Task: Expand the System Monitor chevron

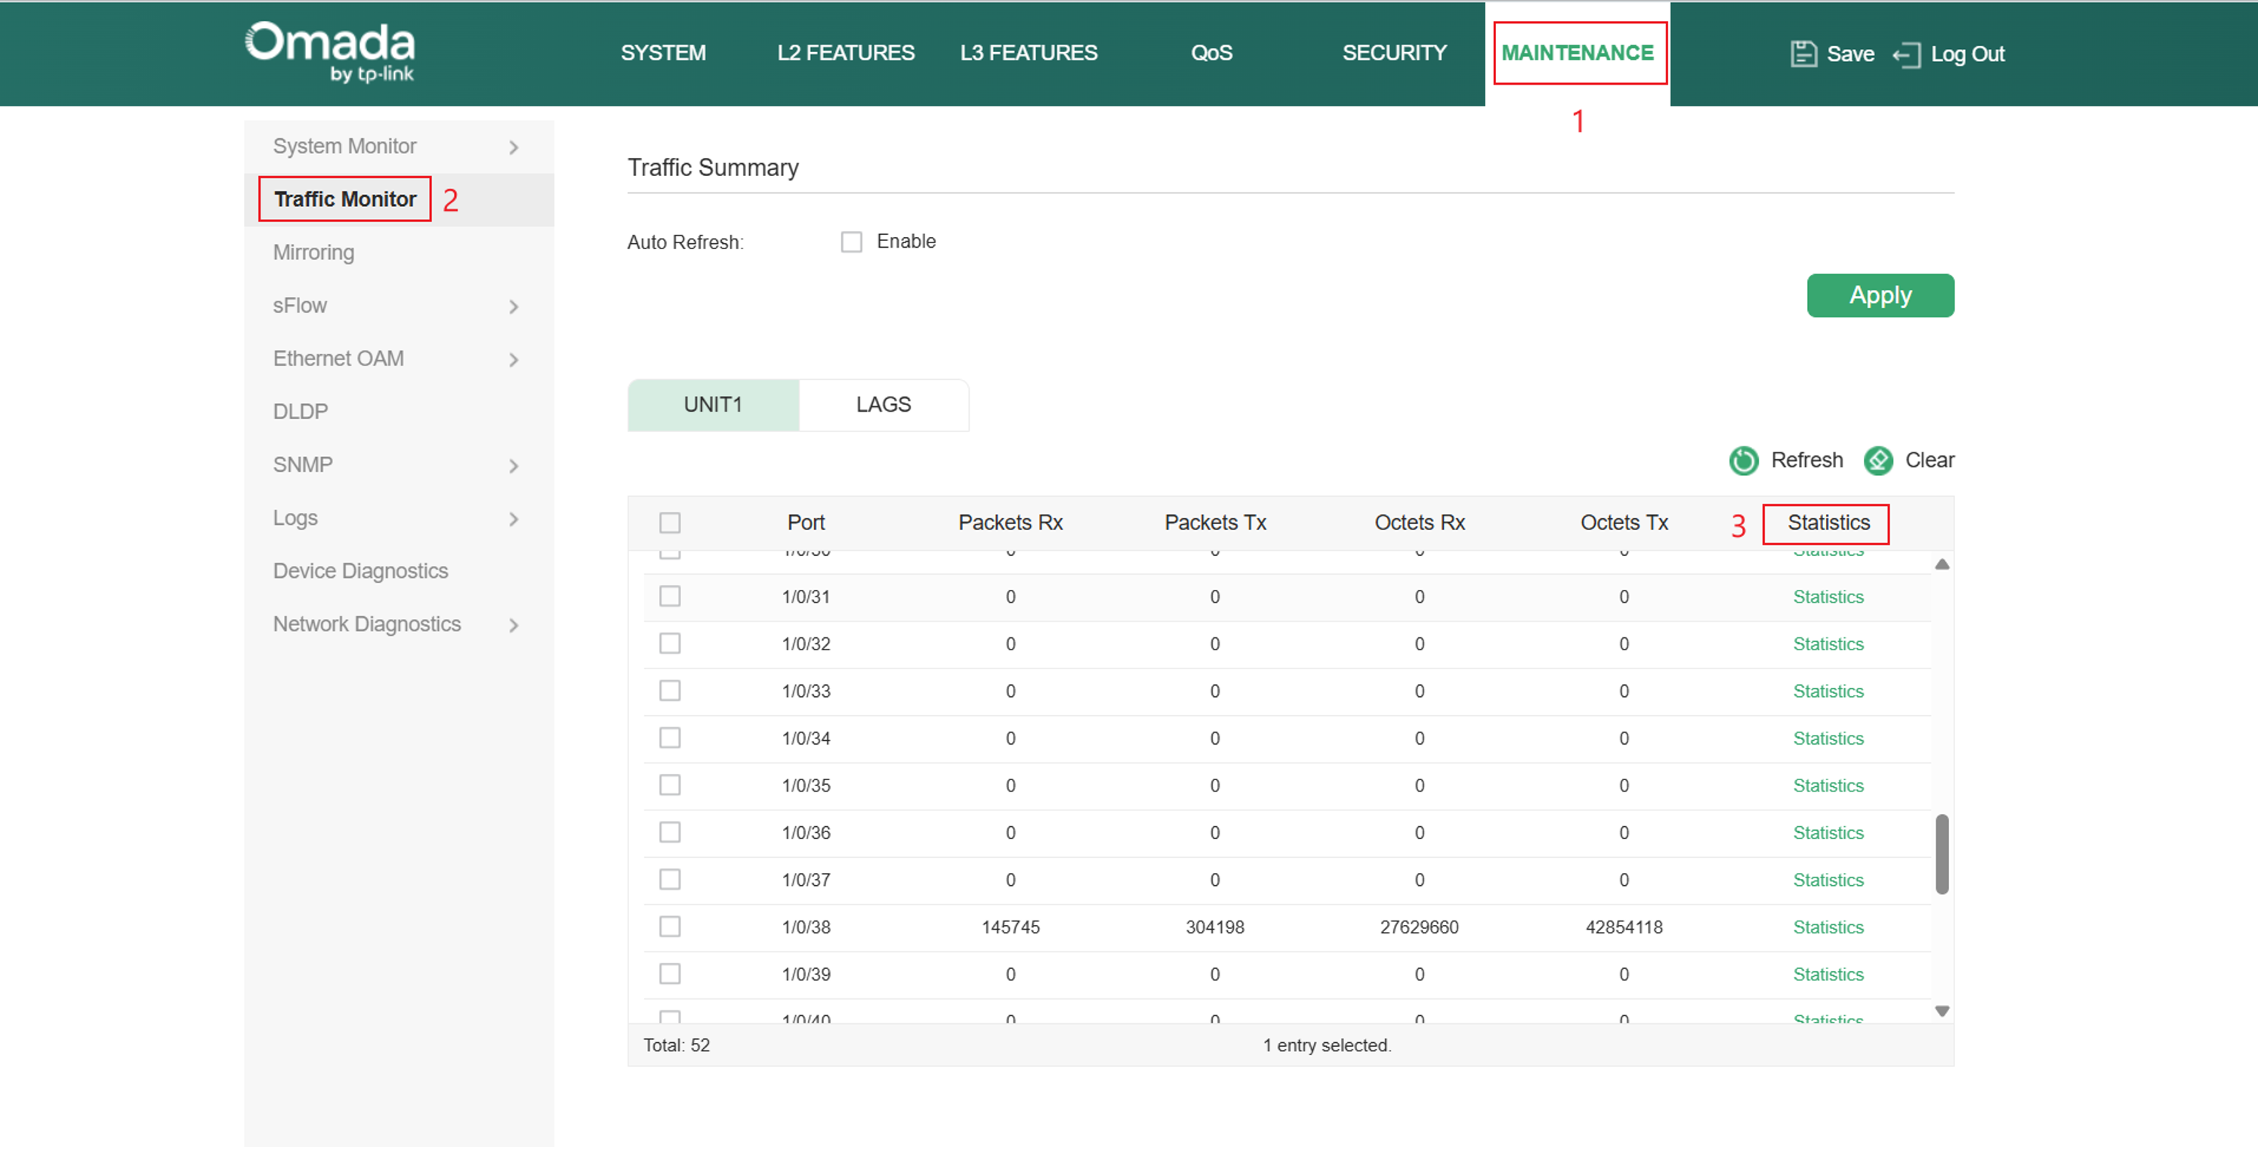Action: [514, 147]
